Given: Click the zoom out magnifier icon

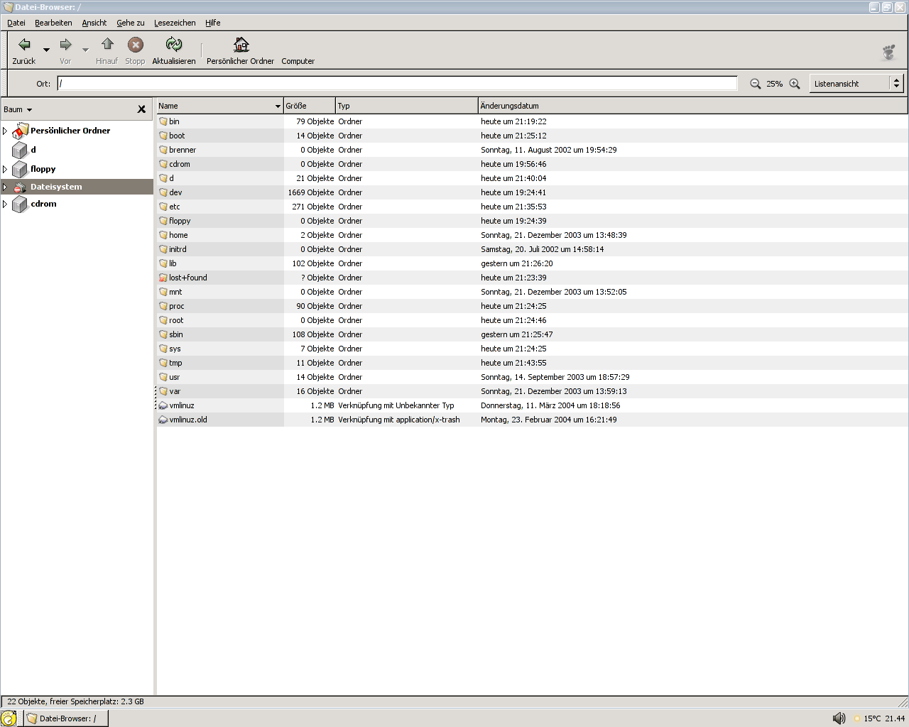Looking at the screenshot, I should (755, 84).
